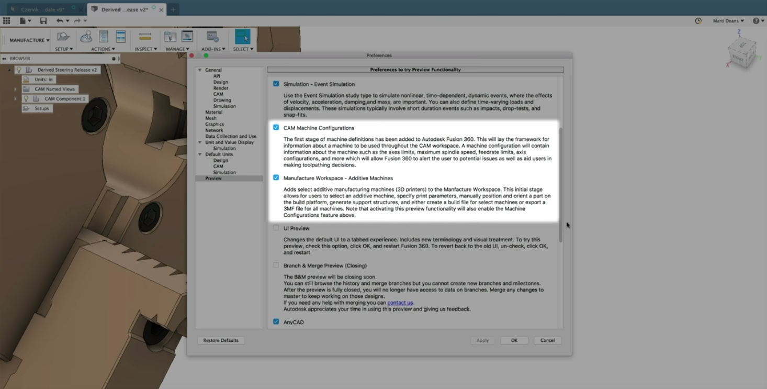Expand the SETUP menu

(64, 49)
